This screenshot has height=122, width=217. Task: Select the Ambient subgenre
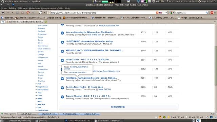[41, 28]
